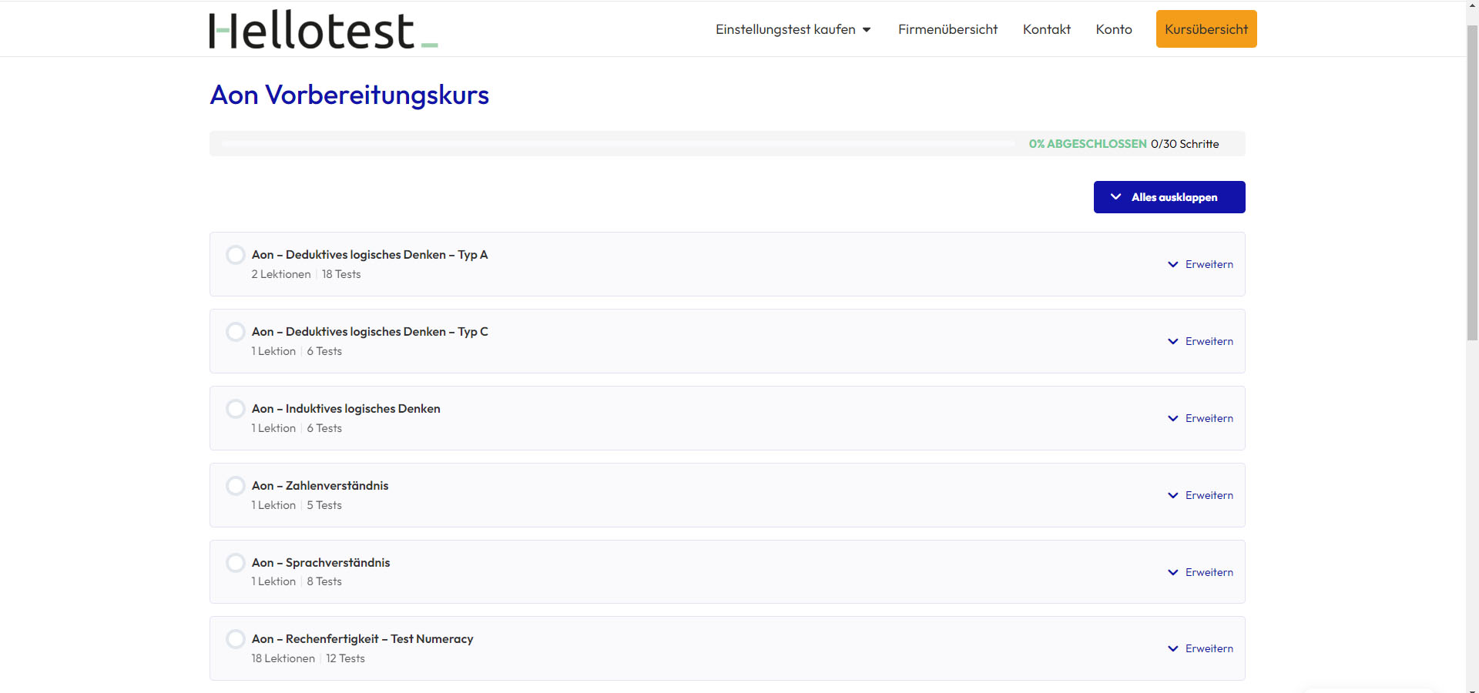
Task: Open Einstellungstest kaufen dropdown menu
Action: [793, 29]
